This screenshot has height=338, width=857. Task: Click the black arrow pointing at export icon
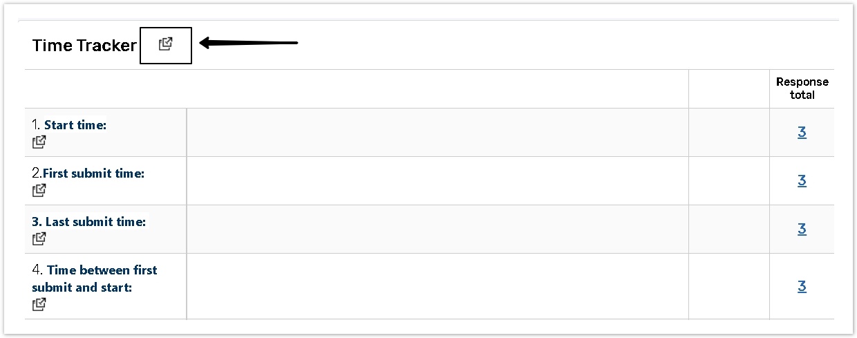(249, 43)
